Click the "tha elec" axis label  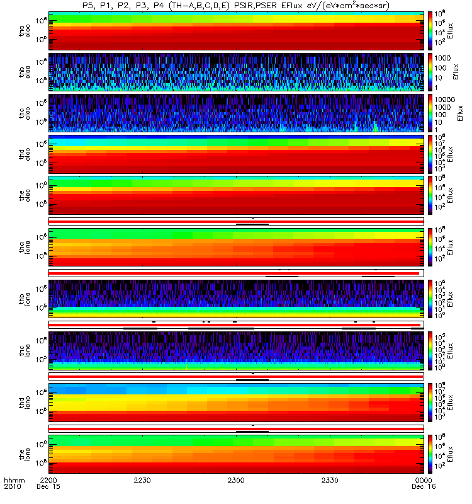(25, 31)
